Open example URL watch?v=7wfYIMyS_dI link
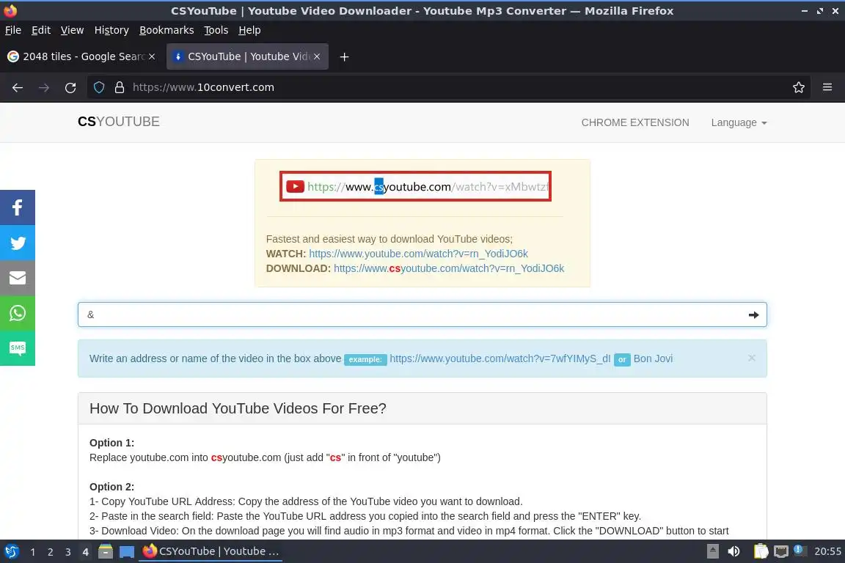 500,358
